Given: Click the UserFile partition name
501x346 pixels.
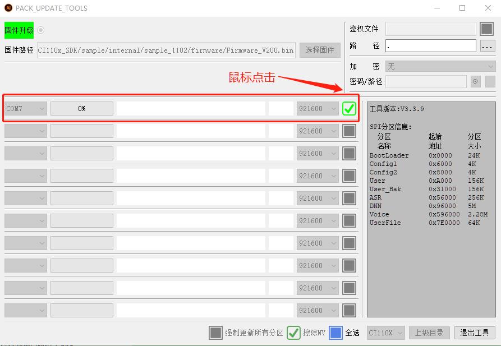Looking at the screenshot, I should [x=385, y=223].
